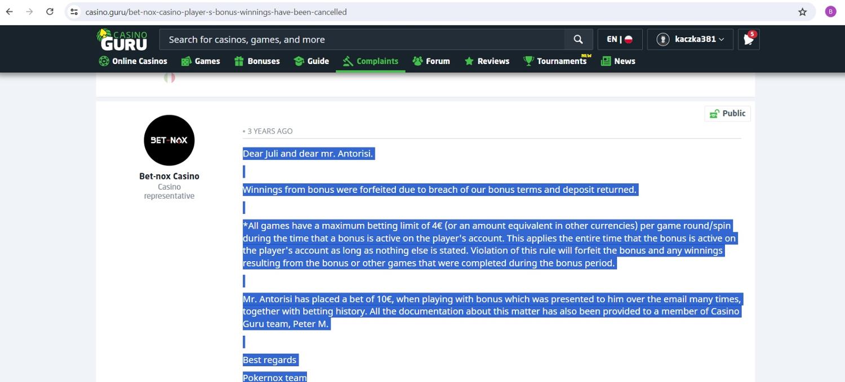
Task: Open site information icon in address bar
Action: point(74,12)
